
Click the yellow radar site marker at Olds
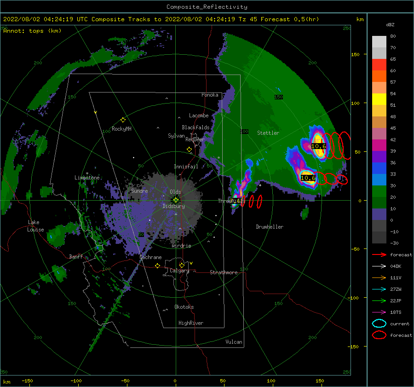[x=176, y=200]
